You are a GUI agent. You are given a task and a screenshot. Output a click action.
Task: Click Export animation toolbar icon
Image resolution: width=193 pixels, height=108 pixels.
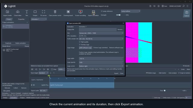(x=93, y=12)
